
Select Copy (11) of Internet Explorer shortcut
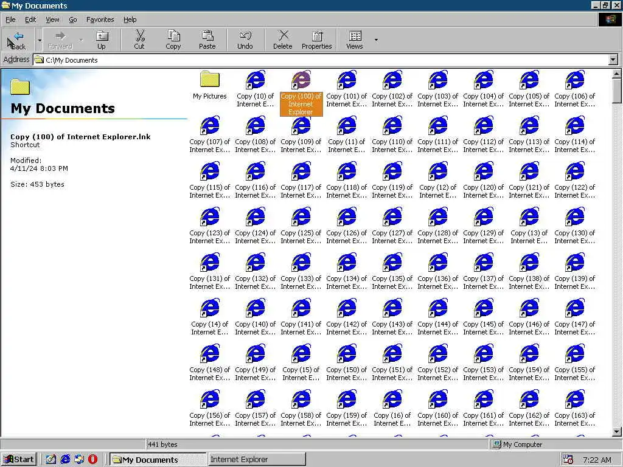click(x=346, y=134)
